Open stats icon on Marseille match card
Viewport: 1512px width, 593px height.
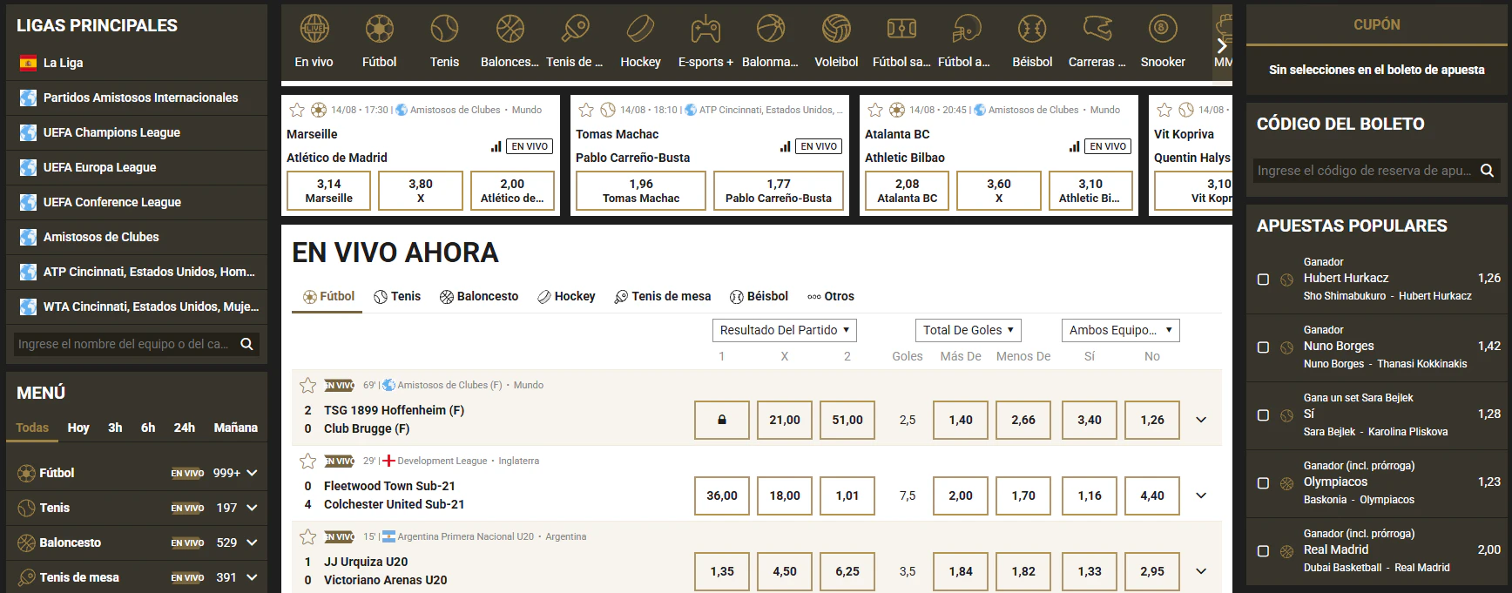(x=496, y=146)
